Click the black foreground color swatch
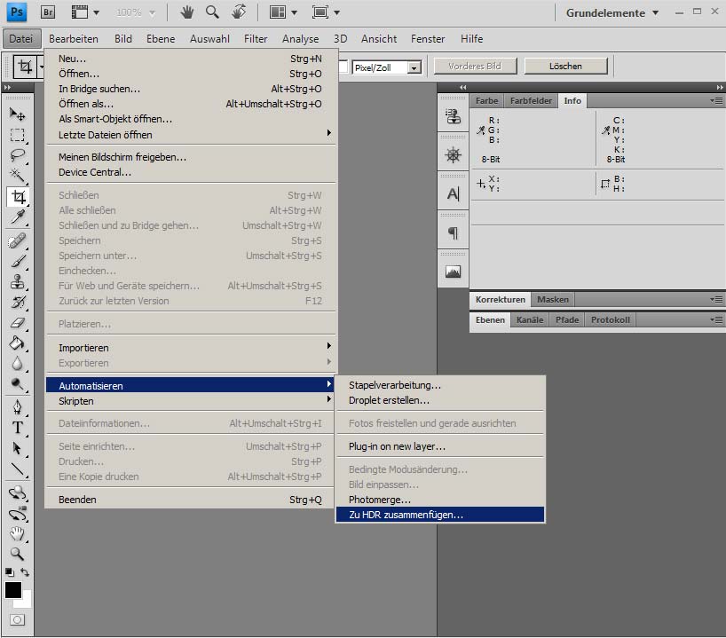 pyautogui.click(x=12, y=589)
